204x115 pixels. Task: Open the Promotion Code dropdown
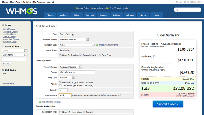(77, 45)
